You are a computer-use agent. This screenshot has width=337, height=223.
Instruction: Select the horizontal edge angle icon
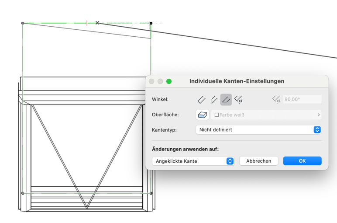coord(226,100)
